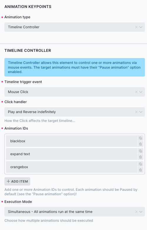This screenshot has width=147, height=230.
Task: Add a new Animation ID item
Action: [17, 181]
